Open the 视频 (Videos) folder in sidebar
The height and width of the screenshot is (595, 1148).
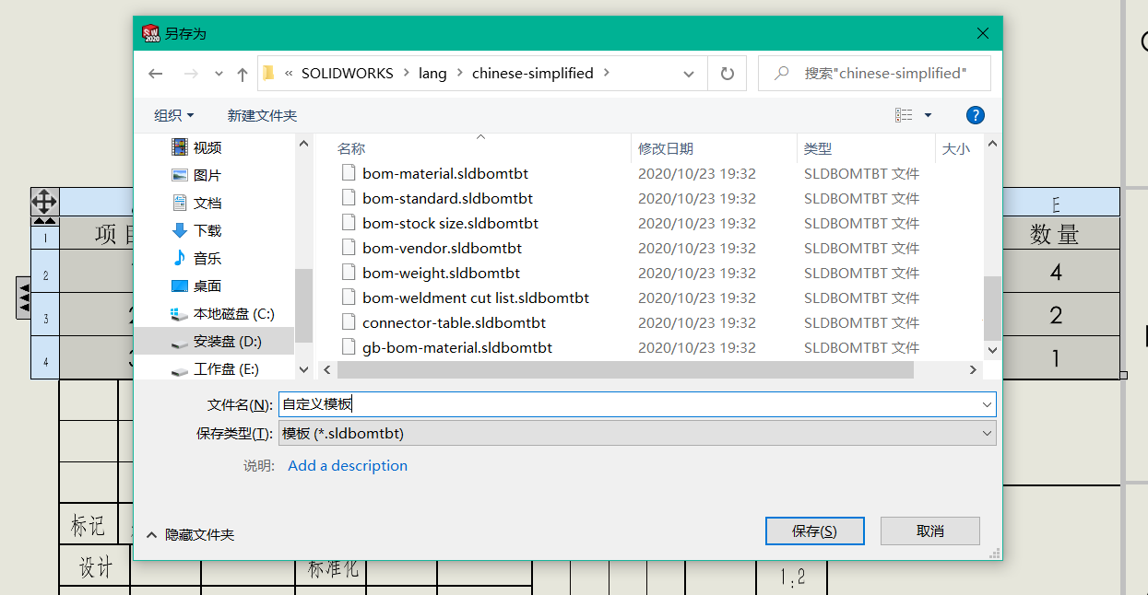207,146
